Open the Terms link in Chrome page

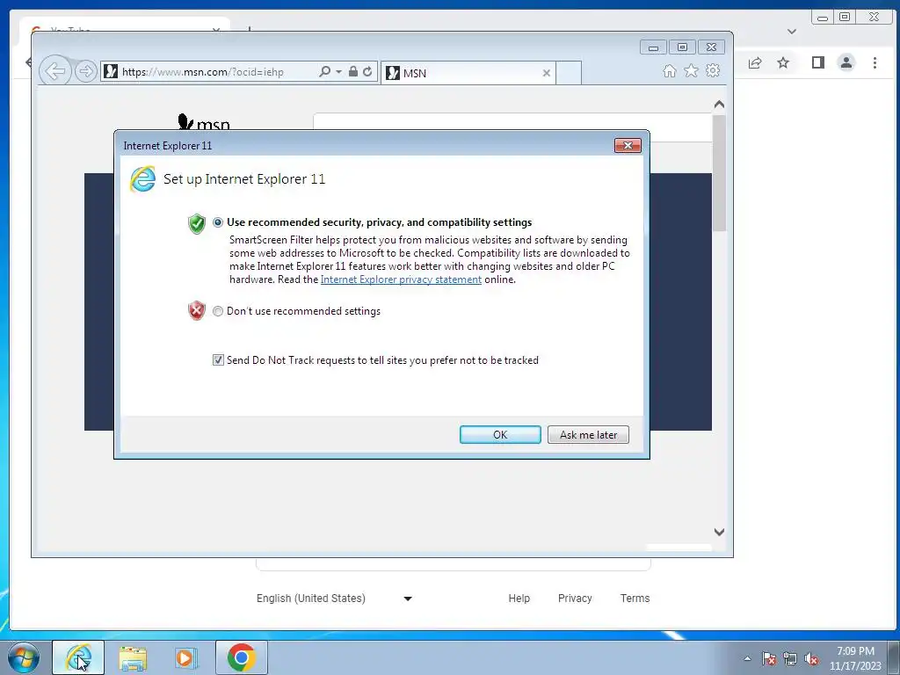(x=635, y=598)
